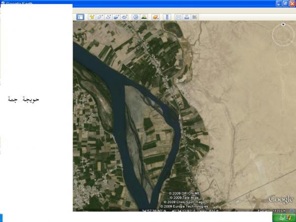Click zoom out at slider bottom
Viewport: 296px width, 222px height.
click(283, 112)
